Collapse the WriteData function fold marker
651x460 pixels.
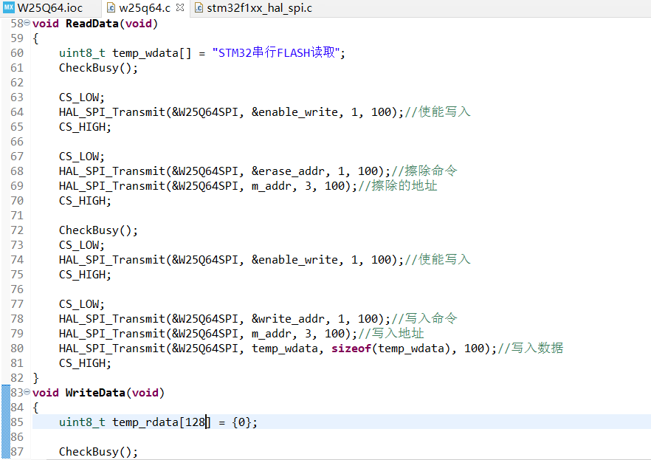(27, 392)
